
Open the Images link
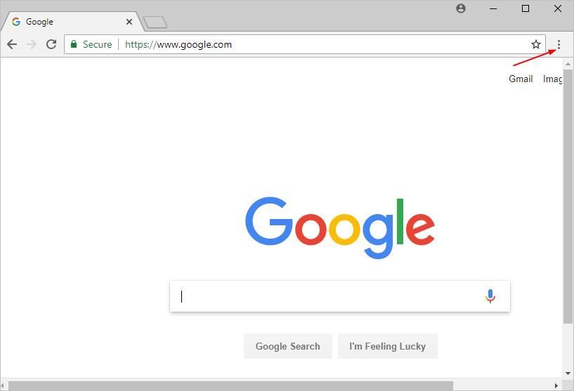click(x=552, y=79)
